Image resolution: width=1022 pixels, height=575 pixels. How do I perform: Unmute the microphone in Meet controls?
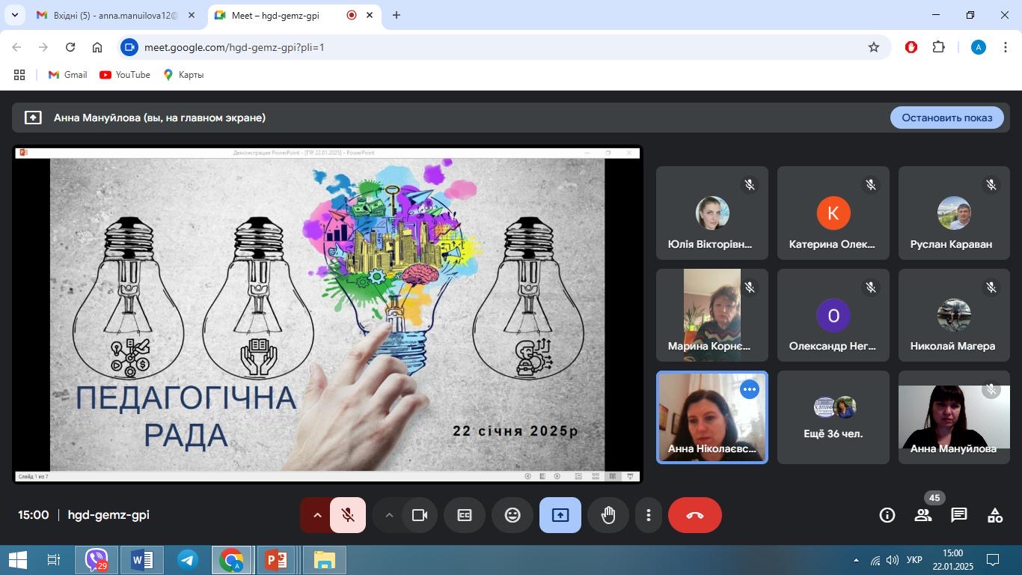tap(348, 515)
